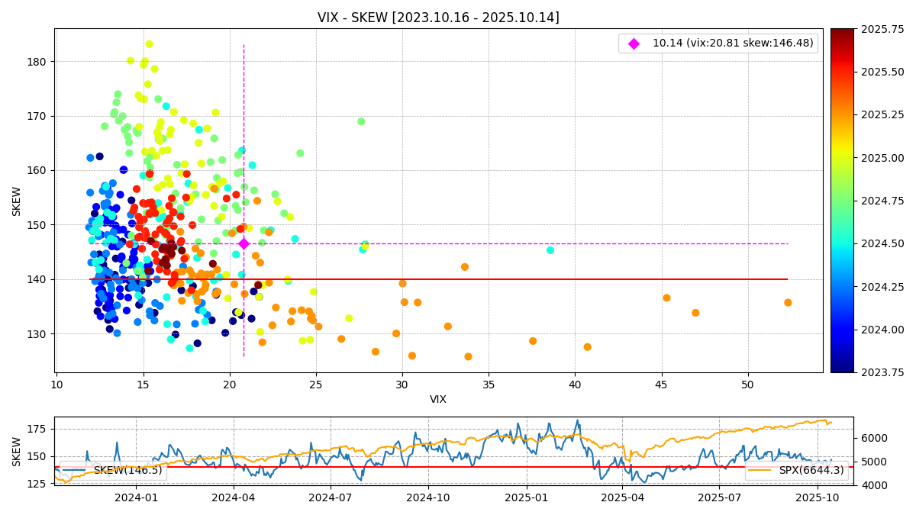Click the 2025-04 date tick on the lower chart
The width and height of the screenshot is (916, 515).
click(622, 498)
